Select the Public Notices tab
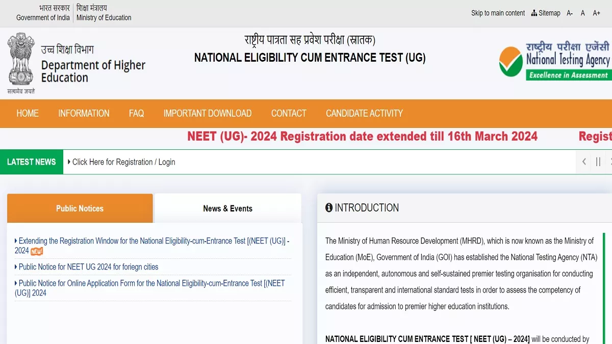 [80, 208]
